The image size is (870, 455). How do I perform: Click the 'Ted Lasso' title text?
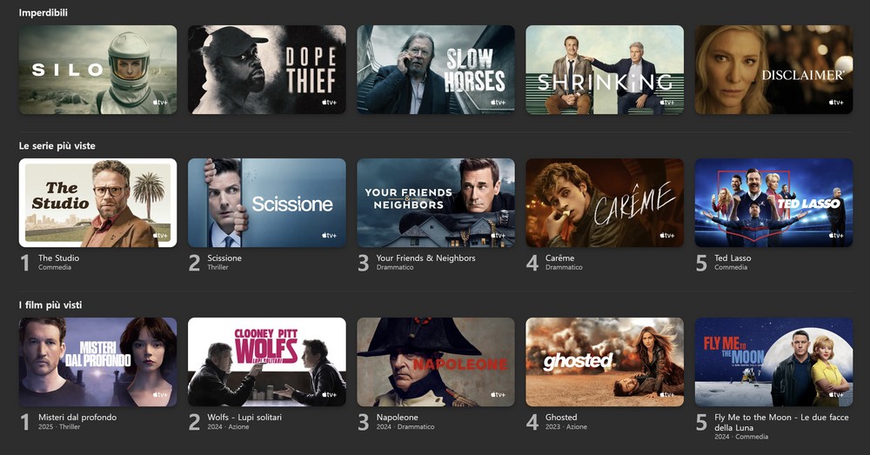click(733, 258)
